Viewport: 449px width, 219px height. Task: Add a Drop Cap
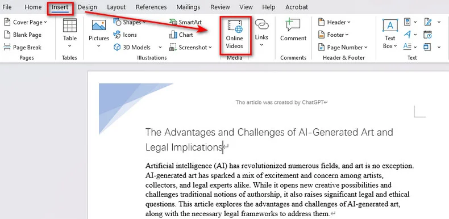[x=410, y=47]
